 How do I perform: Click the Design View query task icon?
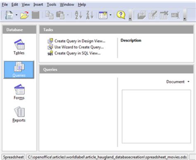coord(50,41)
